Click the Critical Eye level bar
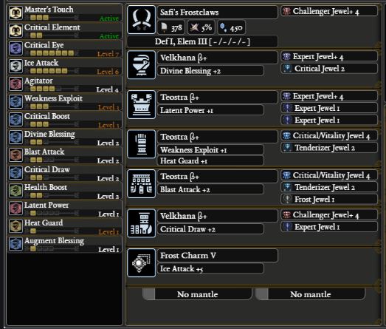The height and width of the screenshot is (329, 386). pyautogui.click(x=55, y=53)
